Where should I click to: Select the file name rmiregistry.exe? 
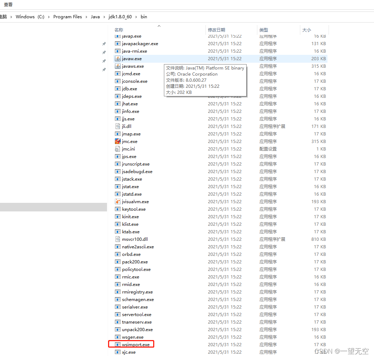137,292
